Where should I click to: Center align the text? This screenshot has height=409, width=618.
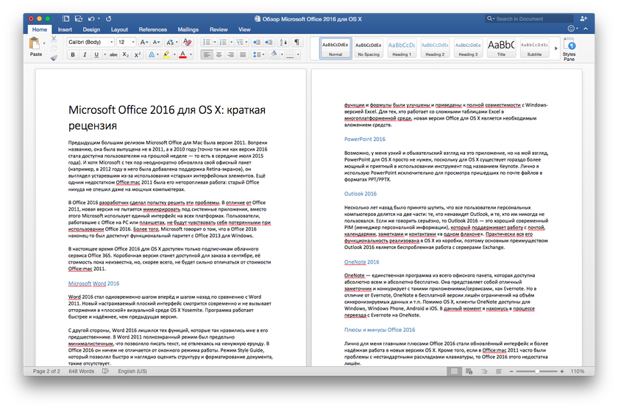[x=219, y=54]
